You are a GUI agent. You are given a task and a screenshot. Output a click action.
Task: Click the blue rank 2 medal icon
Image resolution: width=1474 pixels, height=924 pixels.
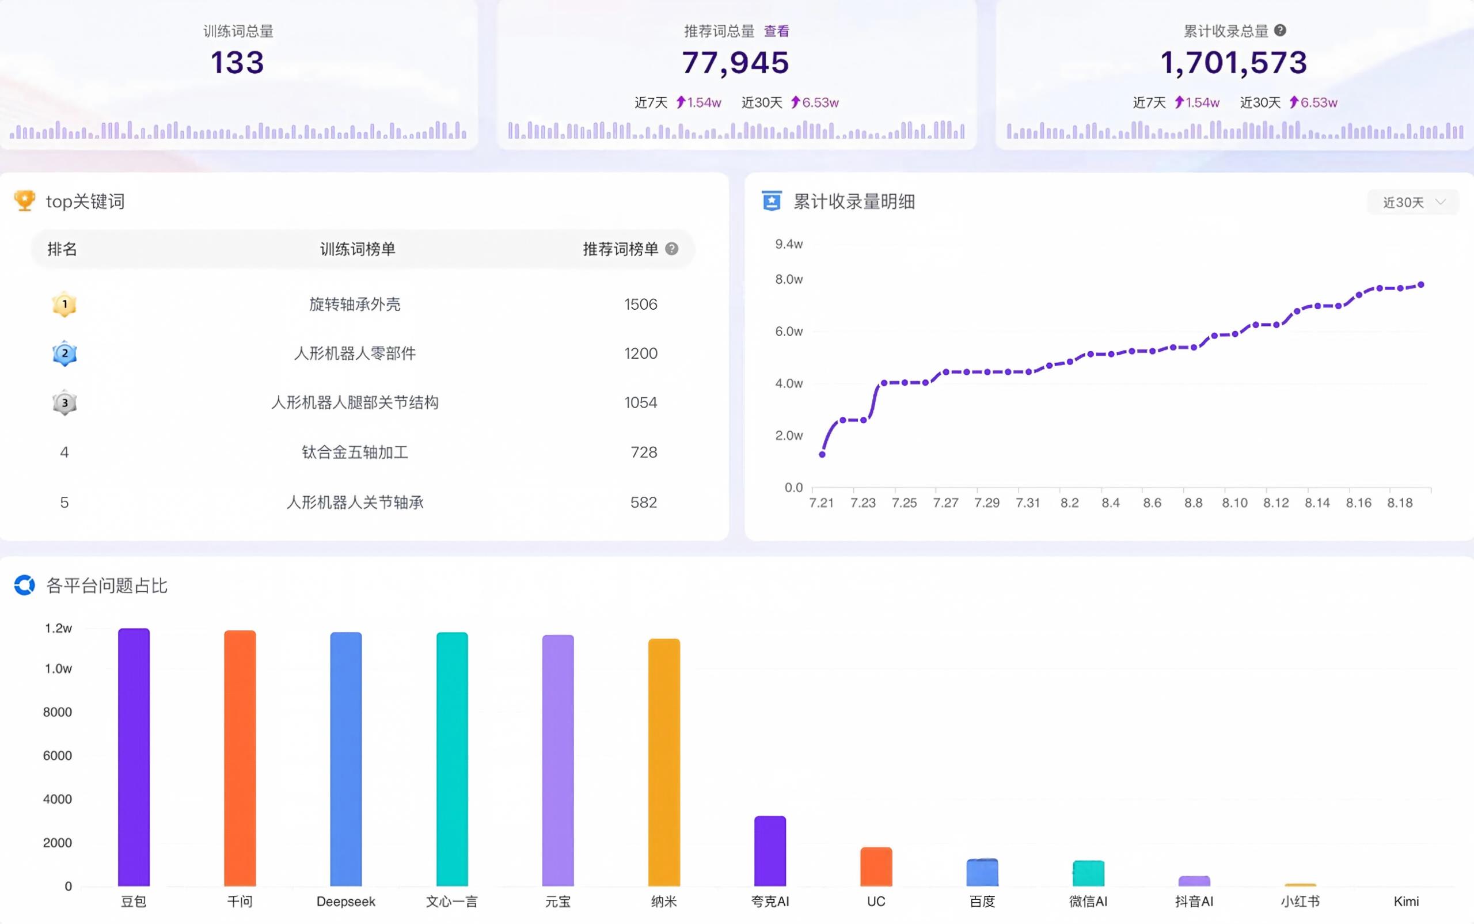64,353
